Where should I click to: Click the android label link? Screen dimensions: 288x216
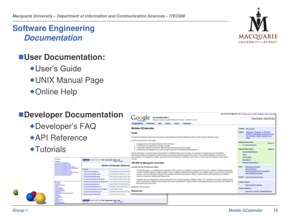click(x=264, y=136)
